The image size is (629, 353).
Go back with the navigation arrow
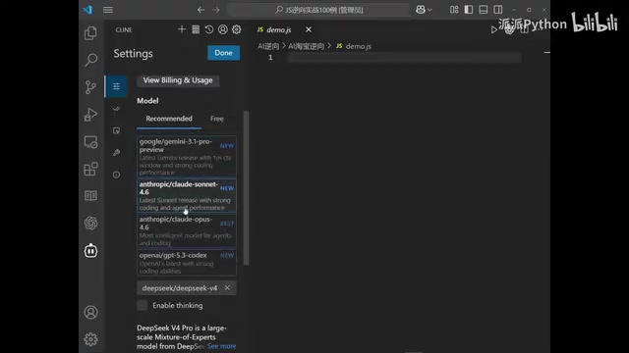[x=200, y=10]
